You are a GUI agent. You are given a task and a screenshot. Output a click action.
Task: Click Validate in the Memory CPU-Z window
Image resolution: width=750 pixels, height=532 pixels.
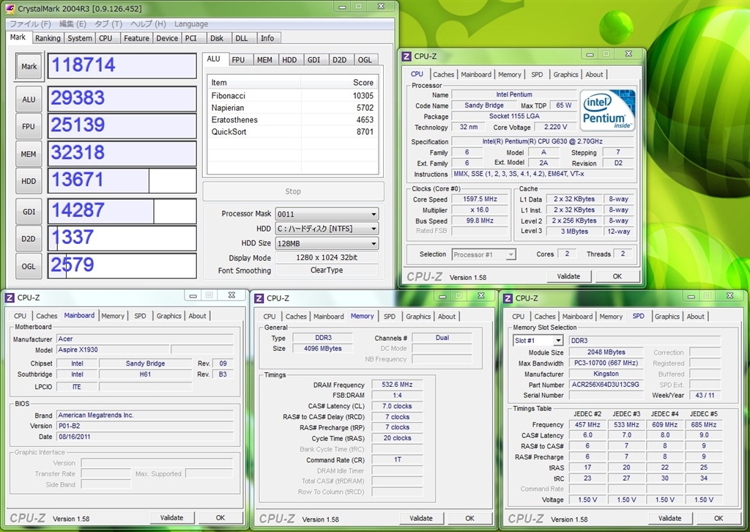(x=420, y=518)
